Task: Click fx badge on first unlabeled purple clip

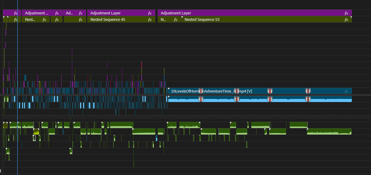Action: 16,13
